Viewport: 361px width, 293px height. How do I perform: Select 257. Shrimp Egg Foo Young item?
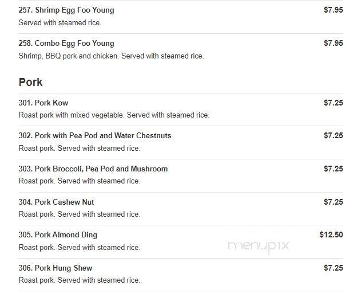click(x=66, y=10)
